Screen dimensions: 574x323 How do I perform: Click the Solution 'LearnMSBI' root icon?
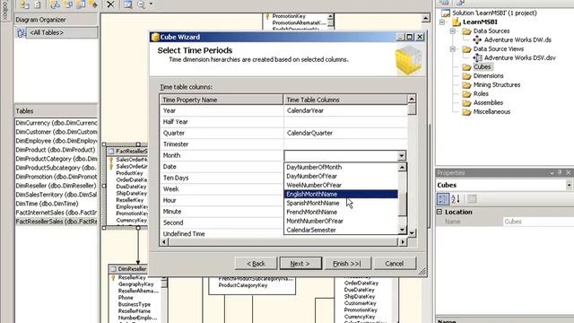446,13
